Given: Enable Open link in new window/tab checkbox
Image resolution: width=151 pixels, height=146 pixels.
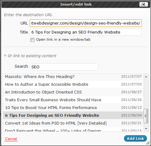Looking at the screenshot, I should coord(32,40).
